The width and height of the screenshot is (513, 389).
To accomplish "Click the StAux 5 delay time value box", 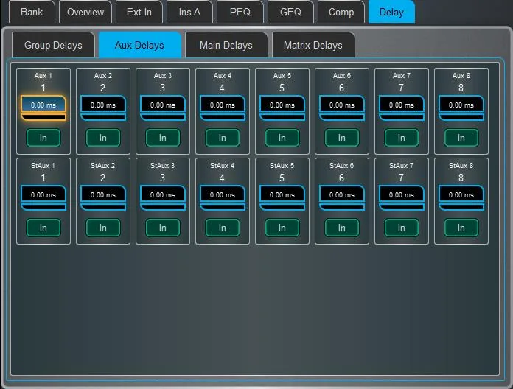I will tap(282, 194).
